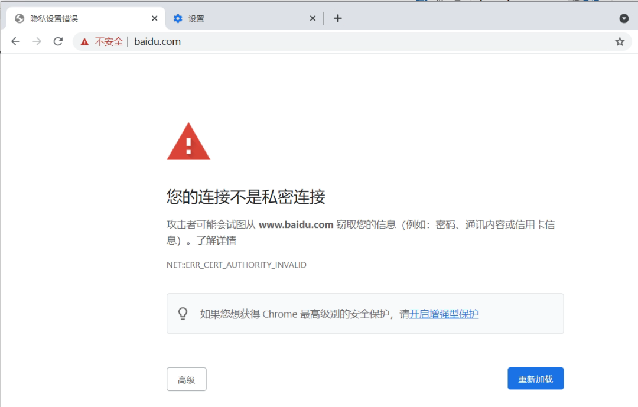The height and width of the screenshot is (407, 638).
Task: Click the gear icon on 设置 tab
Action: [178, 18]
